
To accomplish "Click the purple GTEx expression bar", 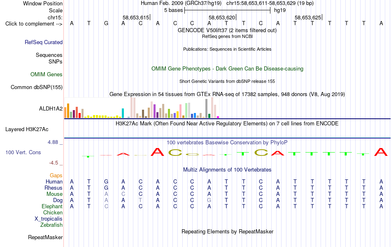I will point(154,111).
